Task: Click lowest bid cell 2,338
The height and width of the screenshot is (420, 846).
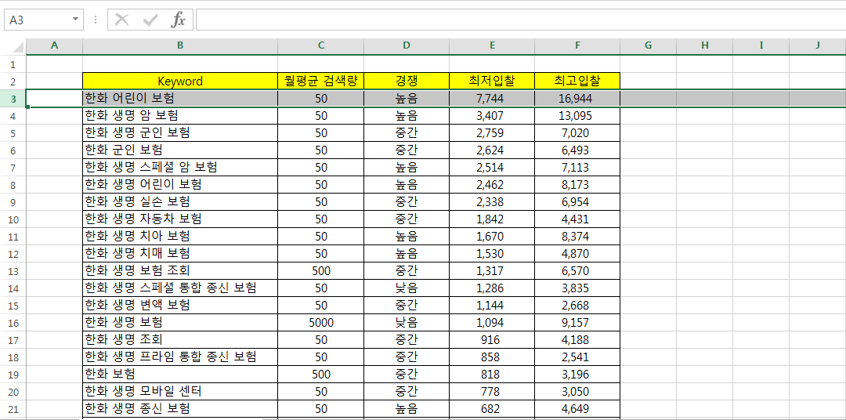Action: pos(492,202)
